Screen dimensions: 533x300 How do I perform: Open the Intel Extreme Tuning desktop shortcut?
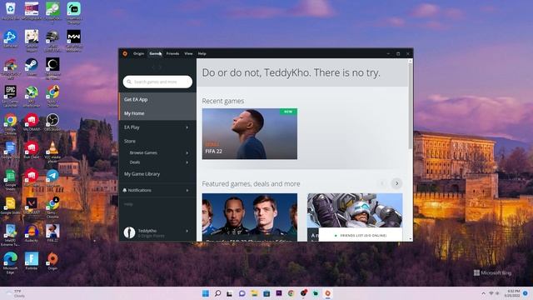pyautogui.click(x=10, y=235)
